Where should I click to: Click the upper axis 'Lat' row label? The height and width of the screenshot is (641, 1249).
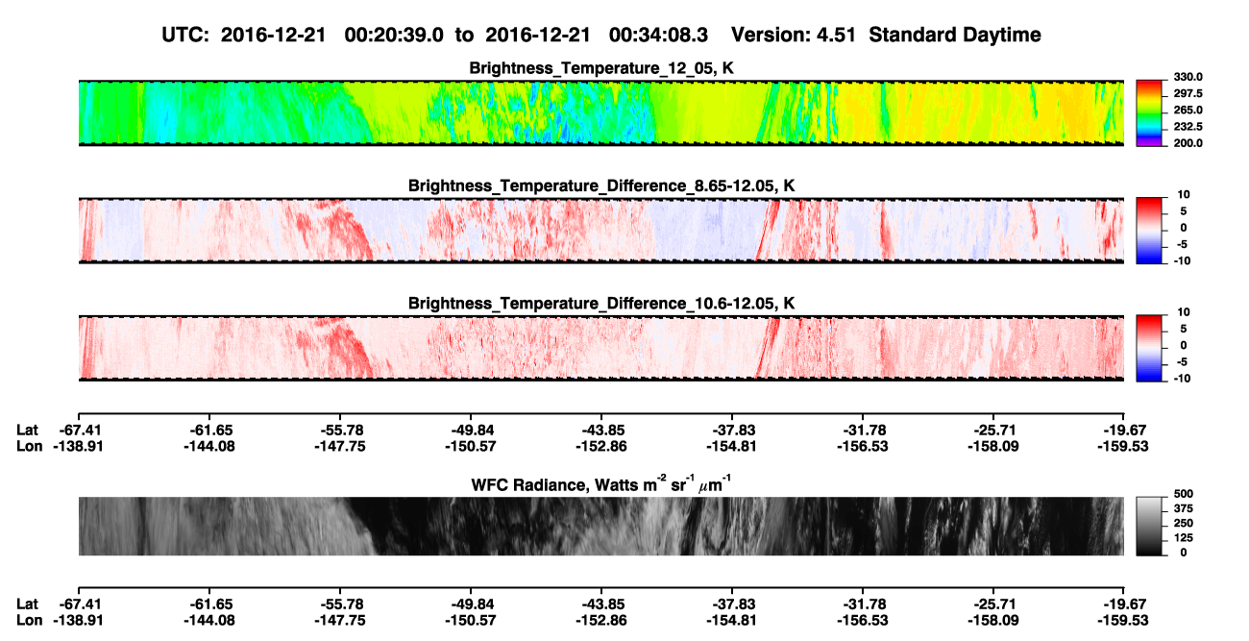28,429
